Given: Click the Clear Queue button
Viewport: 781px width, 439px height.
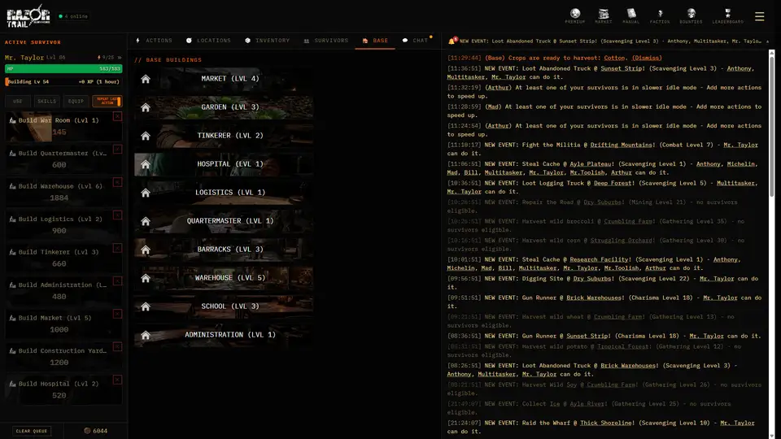Looking at the screenshot, I should point(32,431).
